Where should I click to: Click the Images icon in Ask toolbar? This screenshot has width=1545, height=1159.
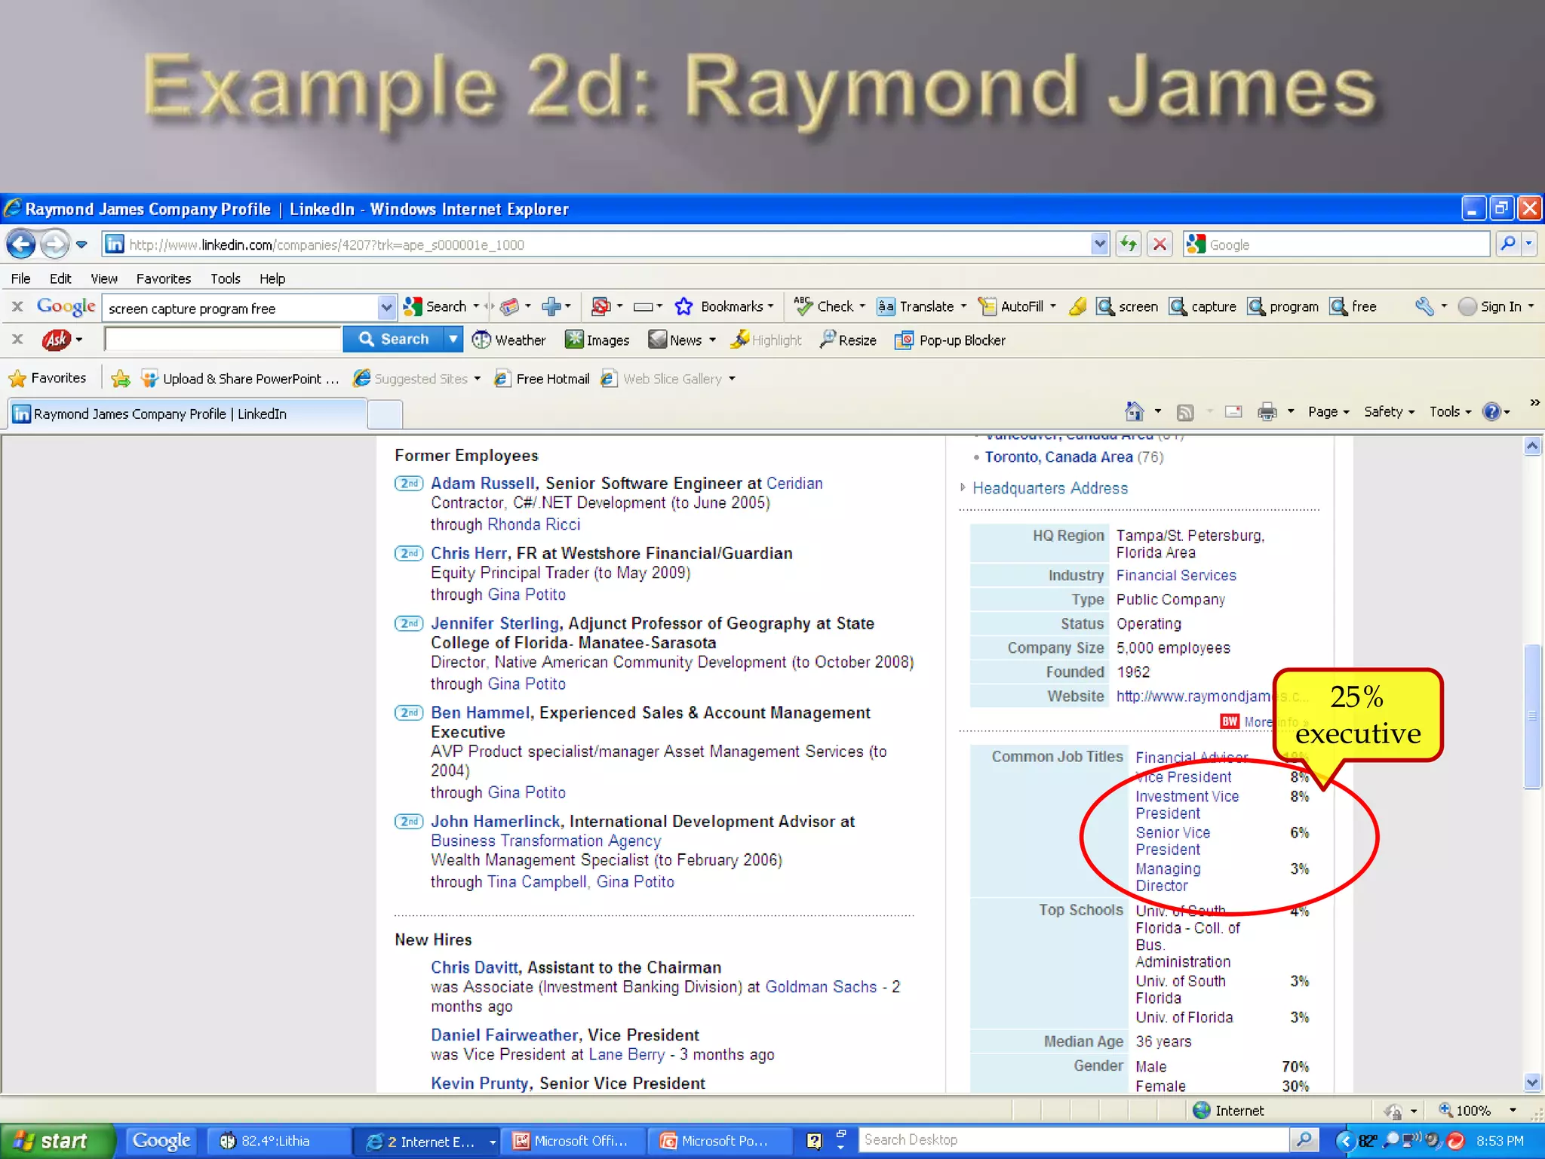(574, 340)
